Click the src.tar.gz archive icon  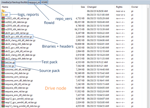click(x=3, y=66)
